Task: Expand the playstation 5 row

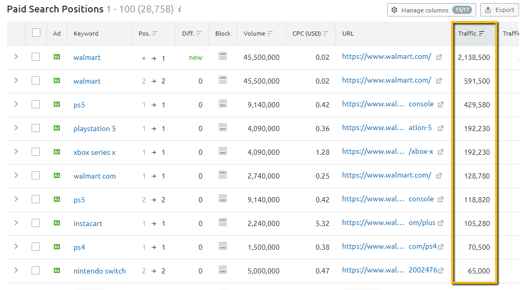Action: [x=16, y=128]
